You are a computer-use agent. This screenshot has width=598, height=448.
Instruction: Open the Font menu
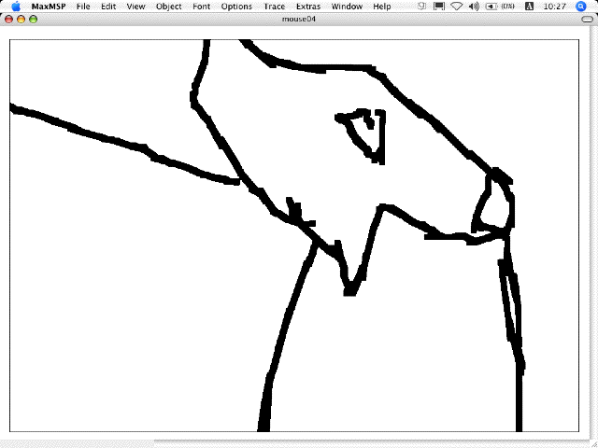click(x=202, y=7)
